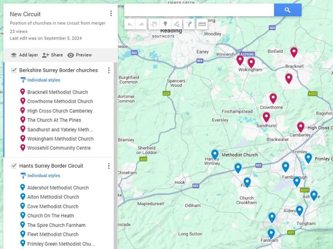Open Individual styles under Berkshire layer
333x249 pixels.
pyautogui.click(x=43, y=80)
